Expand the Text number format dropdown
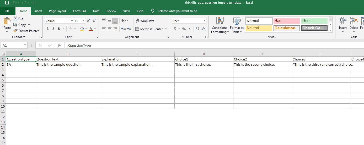Viewport: 364px width, 145px height. click(204, 21)
